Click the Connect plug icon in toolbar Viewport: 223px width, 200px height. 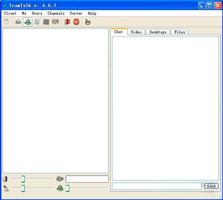(6, 22)
